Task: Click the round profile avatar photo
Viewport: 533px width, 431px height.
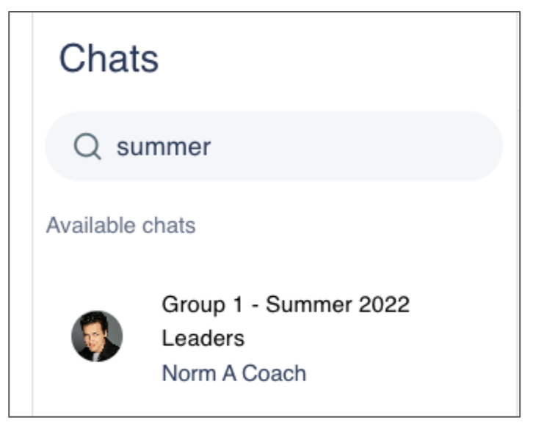Action: tap(97, 336)
